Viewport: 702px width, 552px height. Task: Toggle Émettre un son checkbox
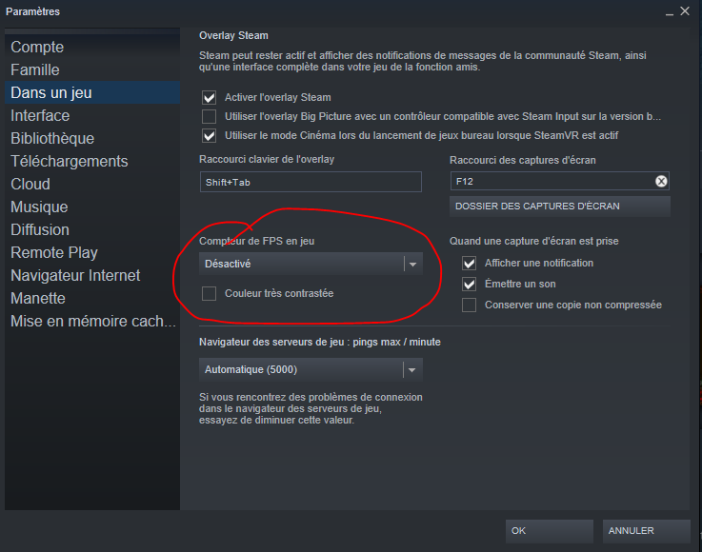click(470, 284)
